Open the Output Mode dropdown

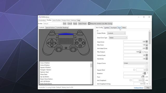(116, 33)
